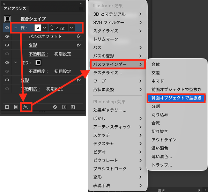The width and height of the screenshot is (208, 192).
Task: Open the パスファインダー effect submenu
Action: pyautogui.click(x=118, y=64)
